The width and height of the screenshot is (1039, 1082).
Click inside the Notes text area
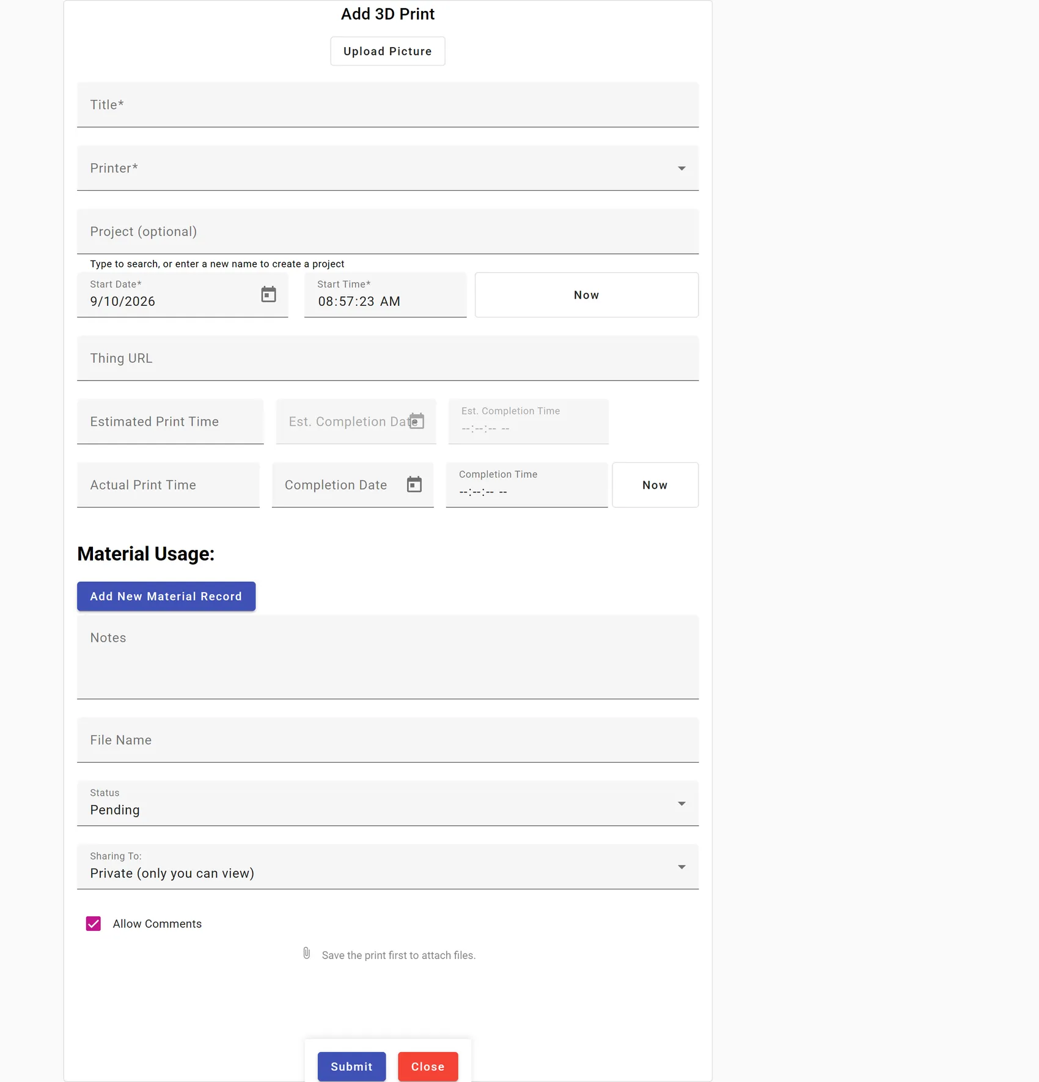point(387,657)
